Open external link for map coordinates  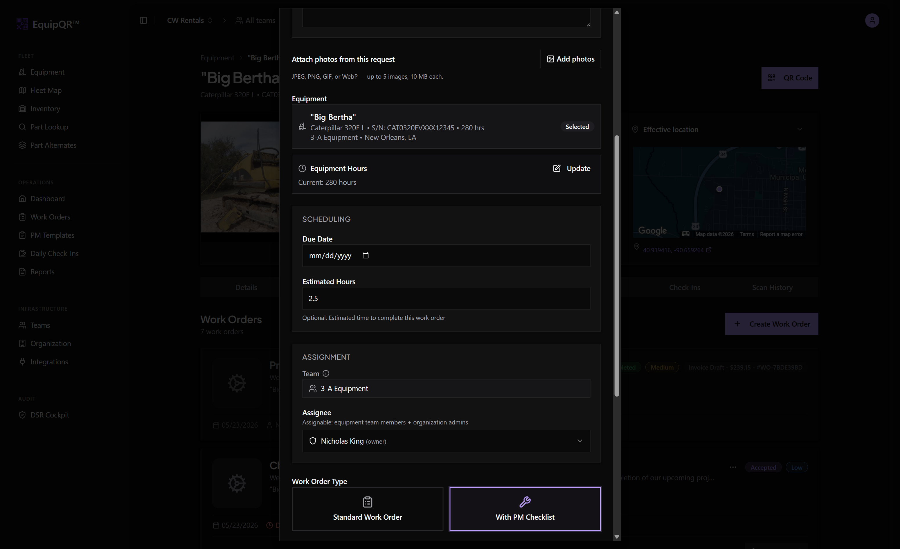[709, 250]
